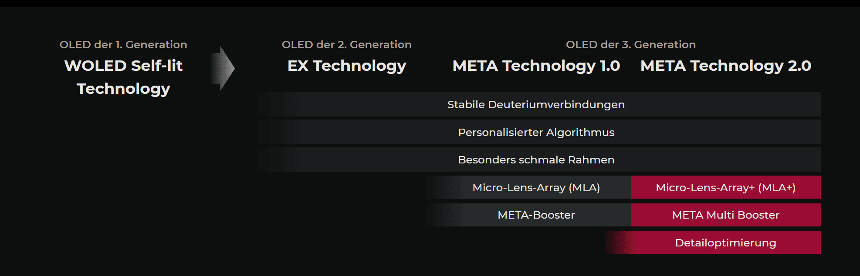
Task: Click the word Technology under WOLED Self-lit
Action: click(x=123, y=89)
